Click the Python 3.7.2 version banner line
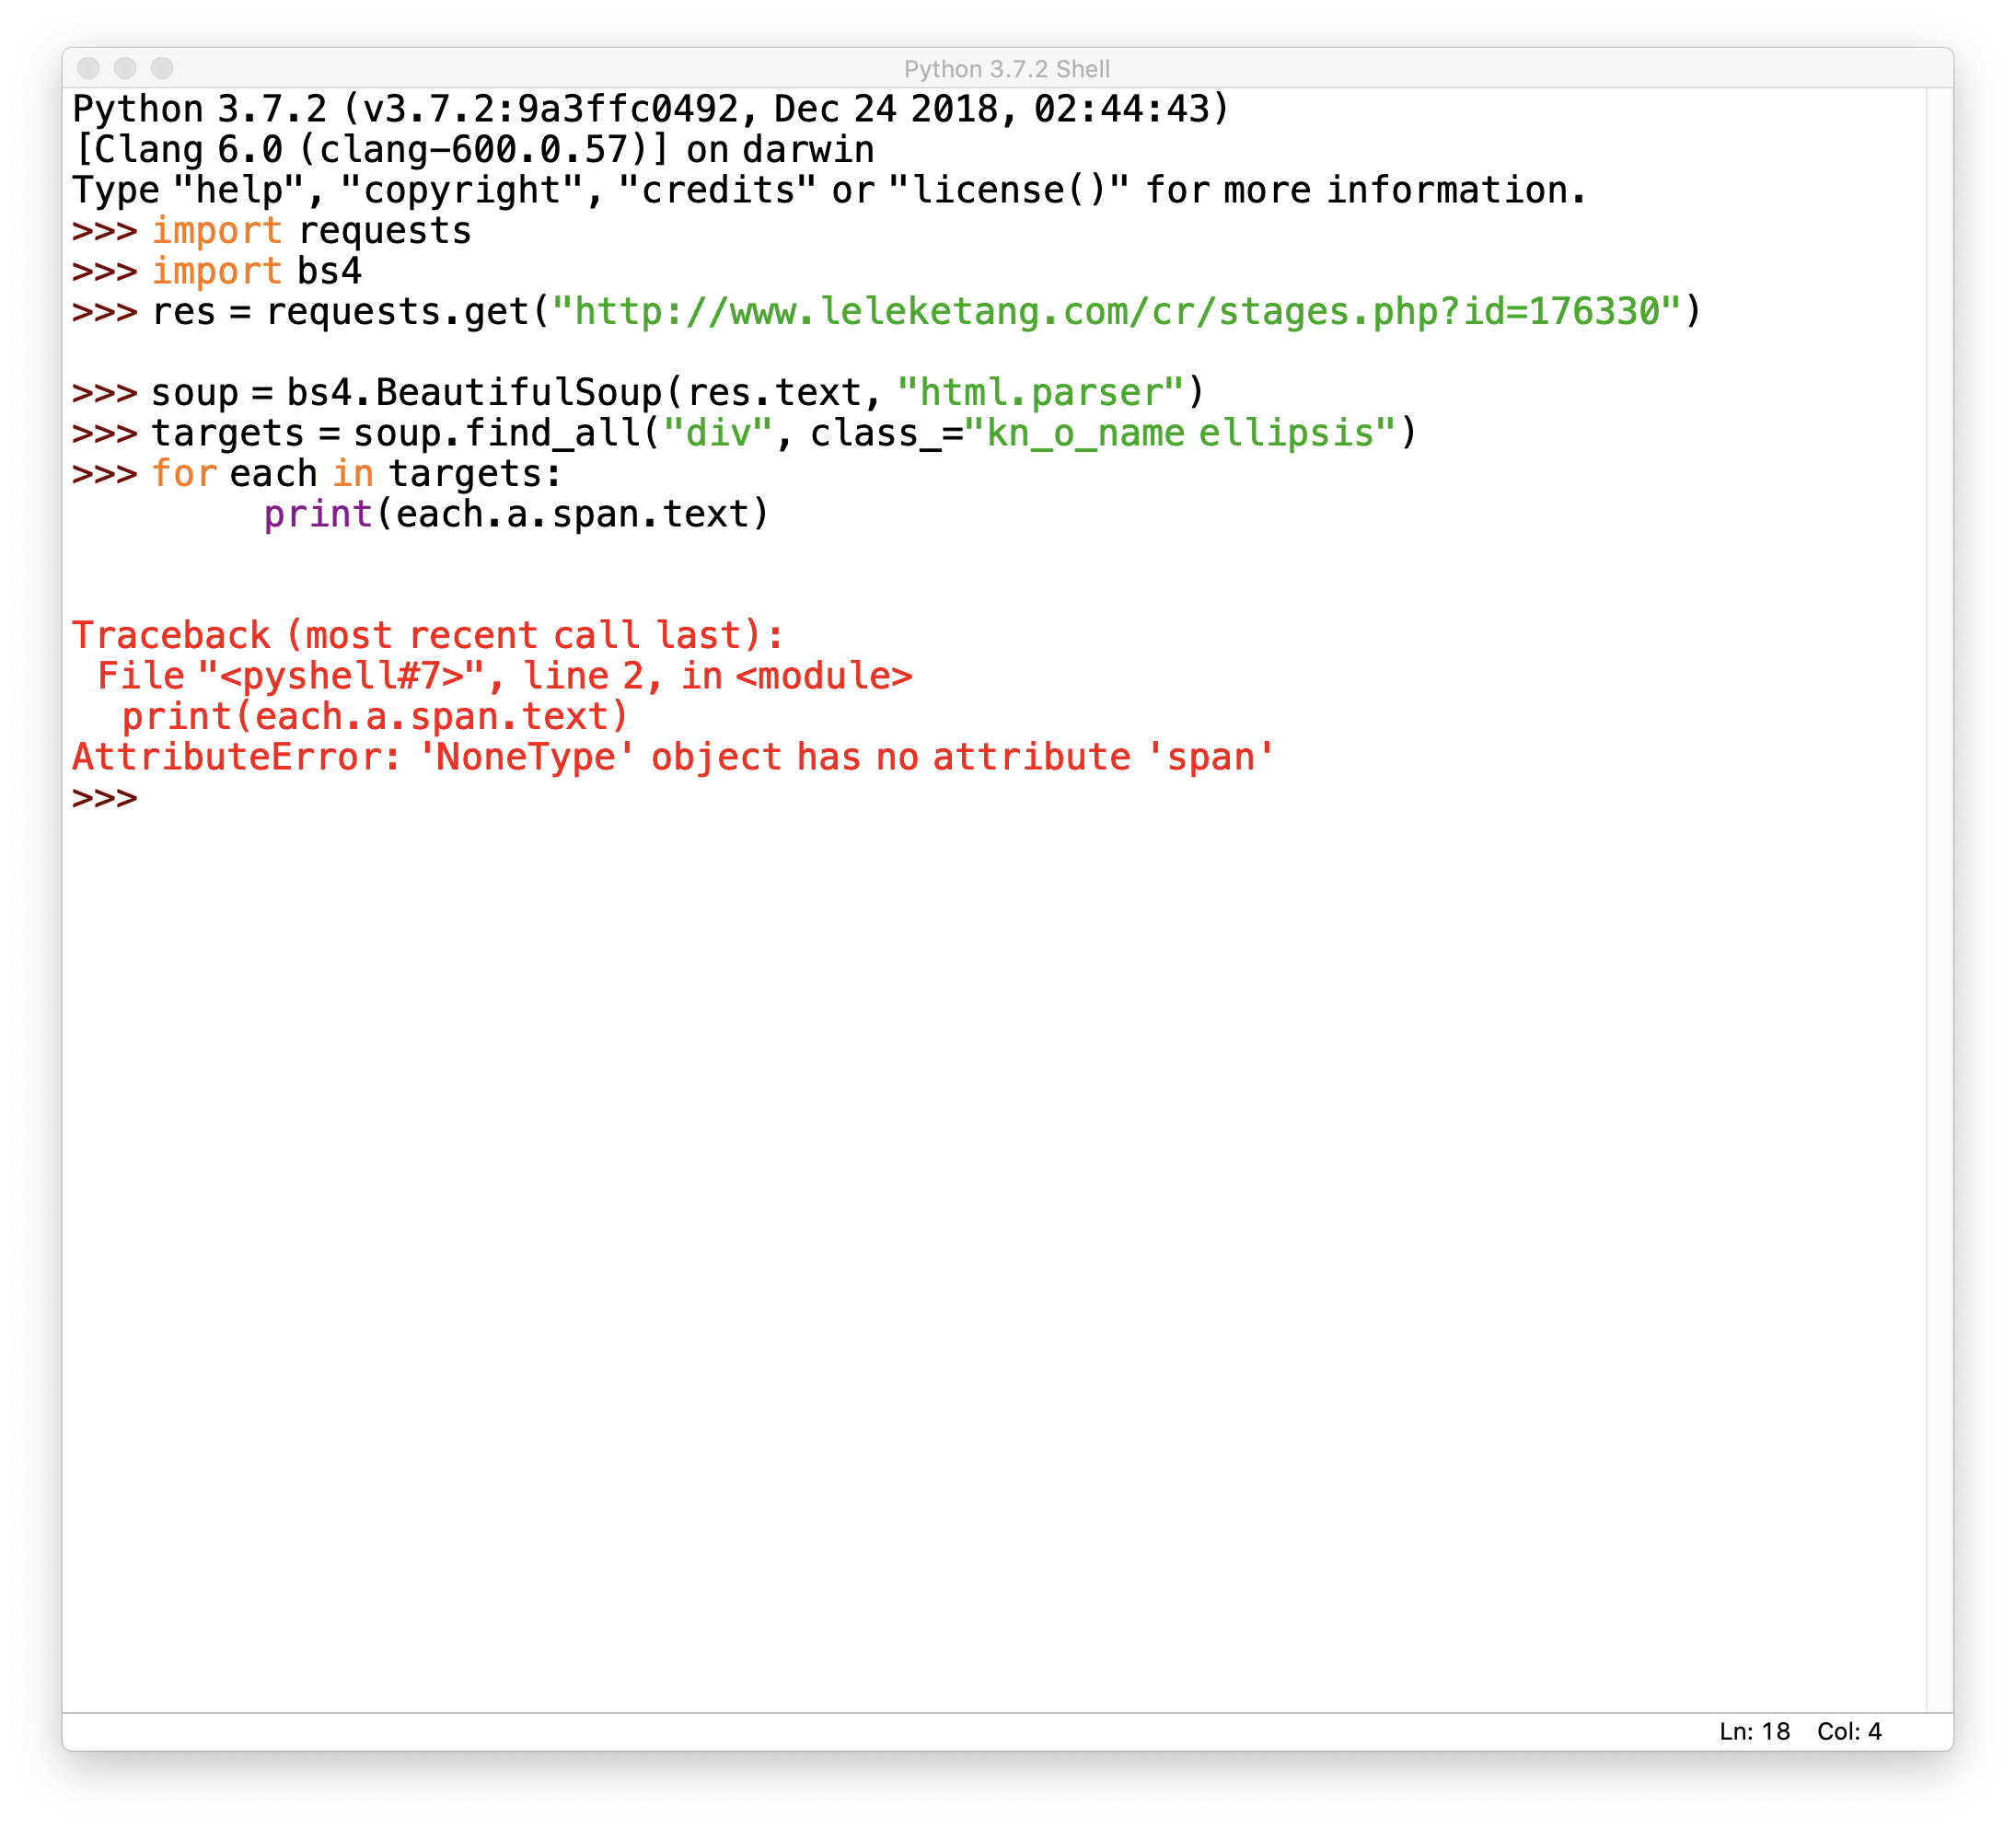Viewport: 2016px width, 1828px height. point(650,109)
